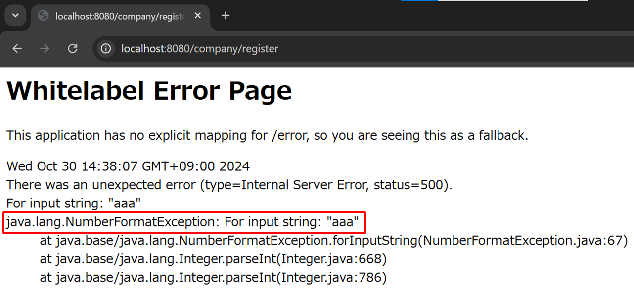Go back to the previous page
Image resolution: width=634 pixels, height=289 pixels.
click(x=17, y=49)
